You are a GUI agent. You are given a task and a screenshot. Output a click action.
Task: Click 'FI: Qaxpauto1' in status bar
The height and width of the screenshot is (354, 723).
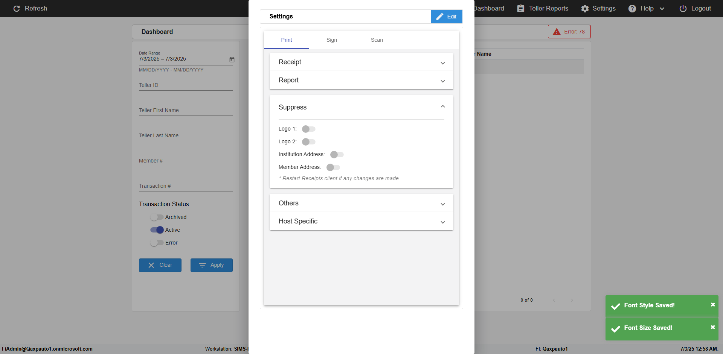551,349
